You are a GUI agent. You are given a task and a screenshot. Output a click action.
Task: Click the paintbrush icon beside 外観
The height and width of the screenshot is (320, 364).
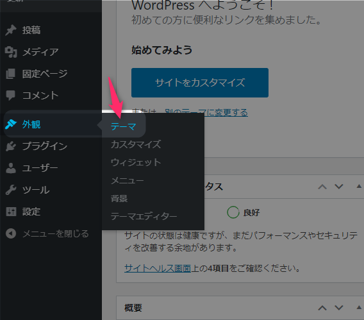tap(11, 124)
